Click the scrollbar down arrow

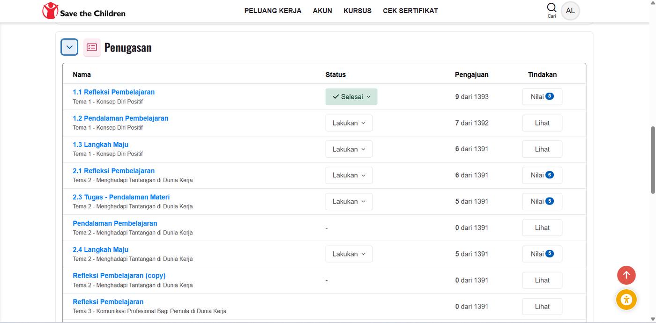point(653,319)
